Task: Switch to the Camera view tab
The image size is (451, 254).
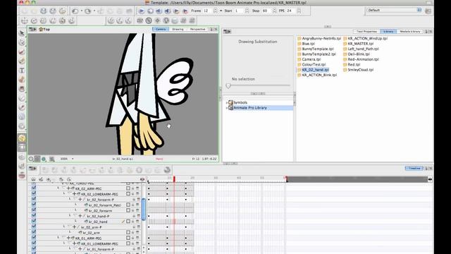Action: coord(161,29)
